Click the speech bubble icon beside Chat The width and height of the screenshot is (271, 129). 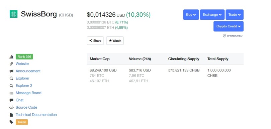pyautogui.click(x=11, y=100)
